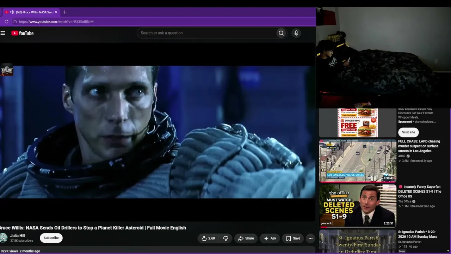Image resolution: width=451 pixels, height=254 pixels.
Task: Open the YouTube guide hamburger menu
Action: coord(3,33)
